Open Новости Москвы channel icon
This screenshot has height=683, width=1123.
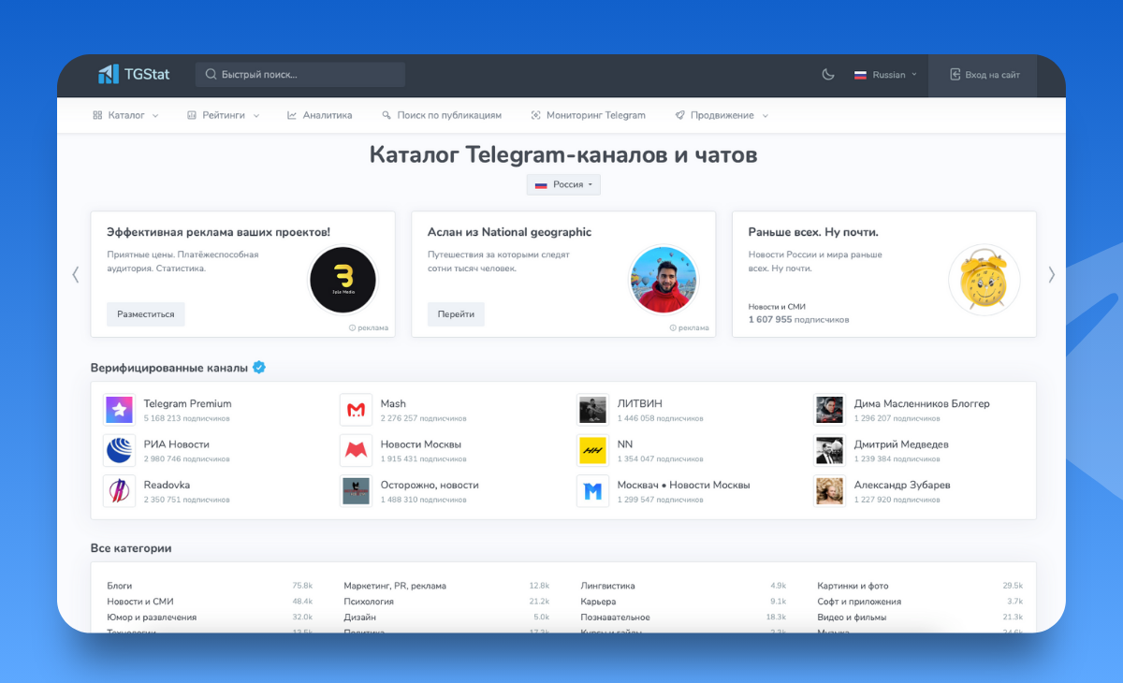(357, 450)
